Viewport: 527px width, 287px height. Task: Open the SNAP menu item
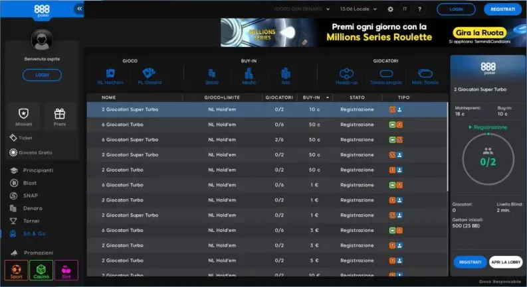pos(24,196)
